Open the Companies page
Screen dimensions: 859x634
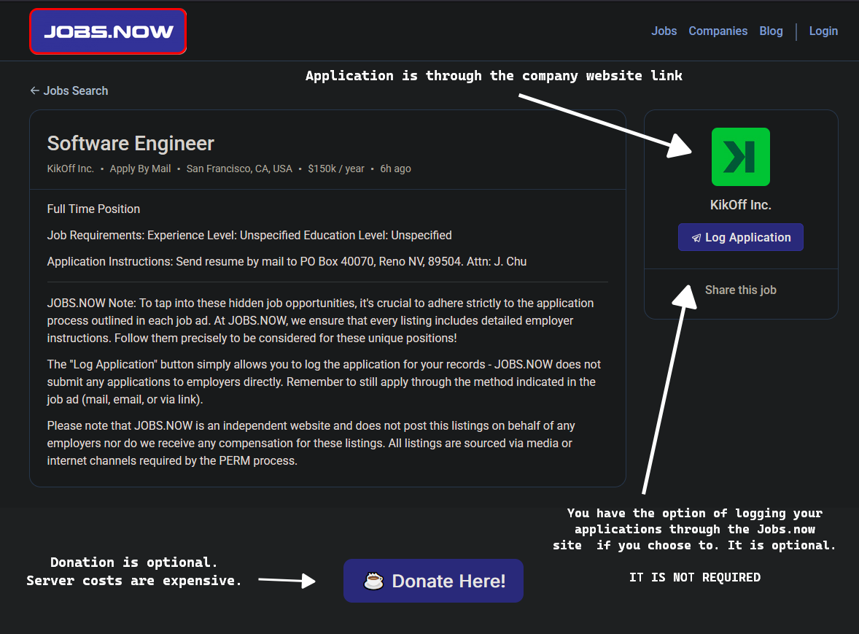(x=718, y=31)
